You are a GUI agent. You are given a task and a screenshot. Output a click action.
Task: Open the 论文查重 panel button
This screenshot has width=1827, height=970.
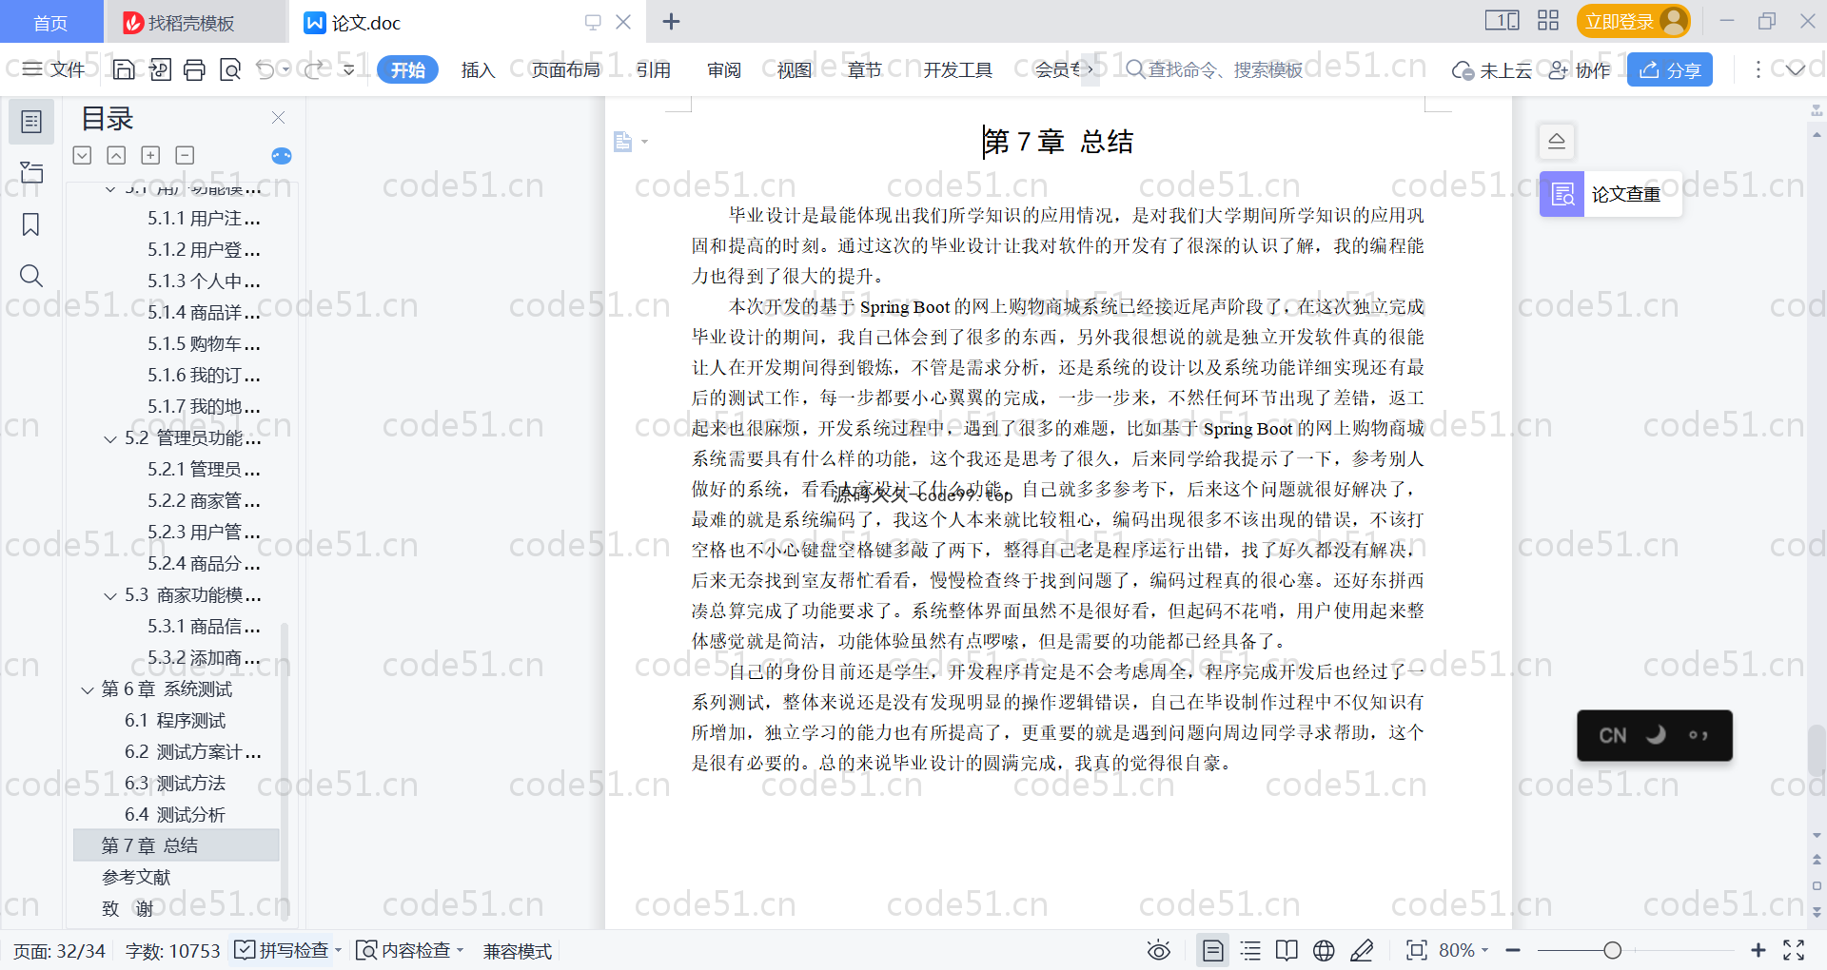(x=1611, y=194)
